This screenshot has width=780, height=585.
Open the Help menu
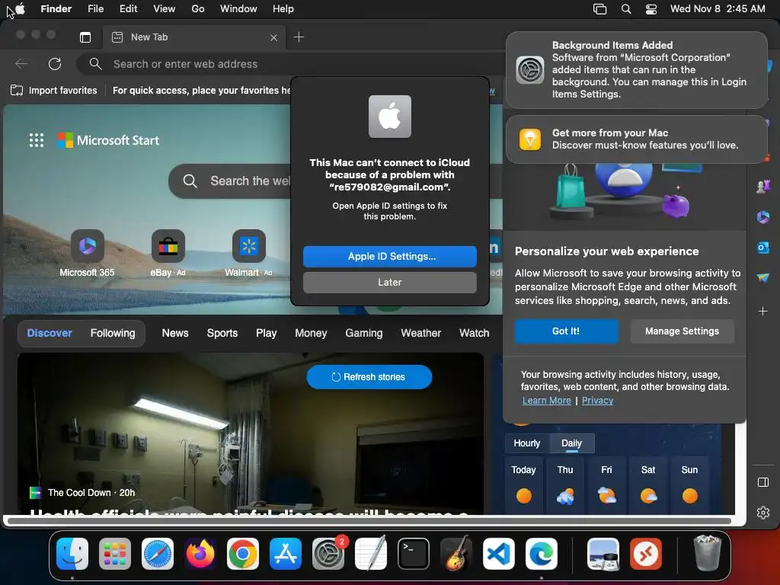283,9
